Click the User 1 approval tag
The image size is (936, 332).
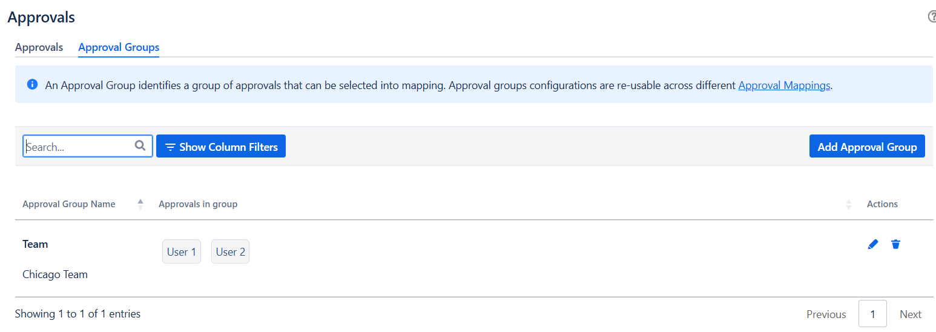point(182,252)
